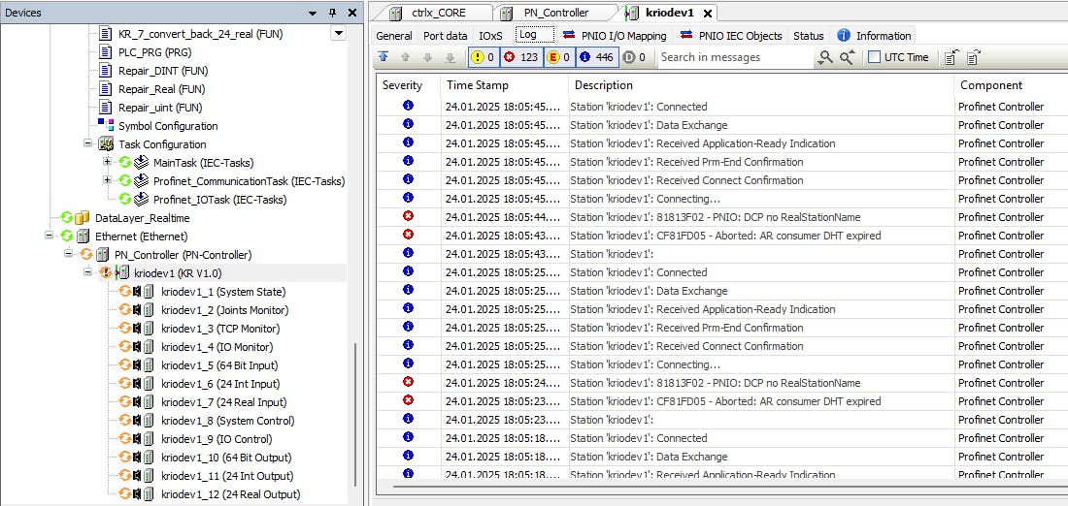Click the Search in messages field
The height and width of the screenshot is (506, 1068).
734,58
